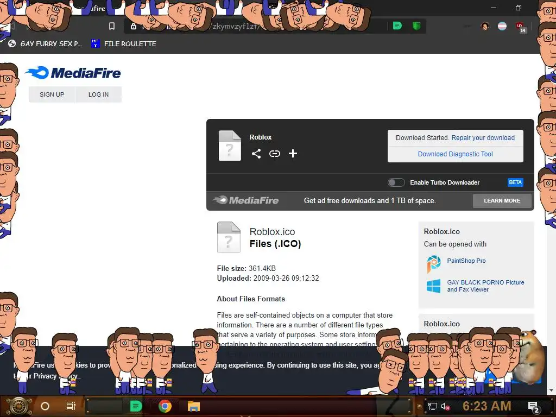Click the Cortana circle on the taskbar
556x417 pixels.
coord(45,406)
